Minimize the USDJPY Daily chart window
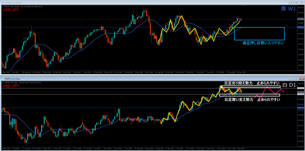The height and width of the screenshot is (151, 305). click(290, 79)
